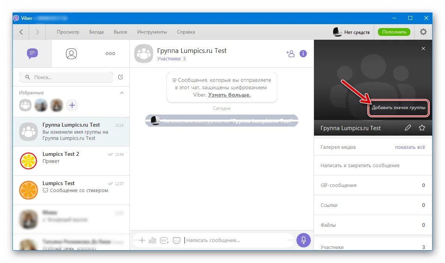Add a favorite with the plus circle
445x263 pixels.
(x=72, y=106)
